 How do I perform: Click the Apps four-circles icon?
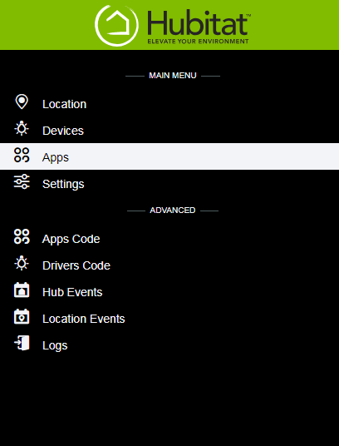coord(22,155)
